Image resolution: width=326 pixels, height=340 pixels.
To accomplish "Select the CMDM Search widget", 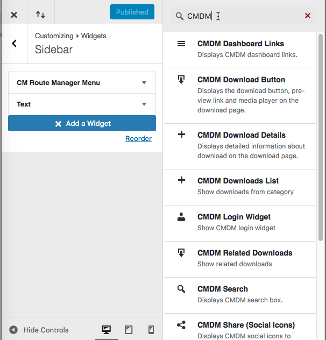I will (240, 295).
